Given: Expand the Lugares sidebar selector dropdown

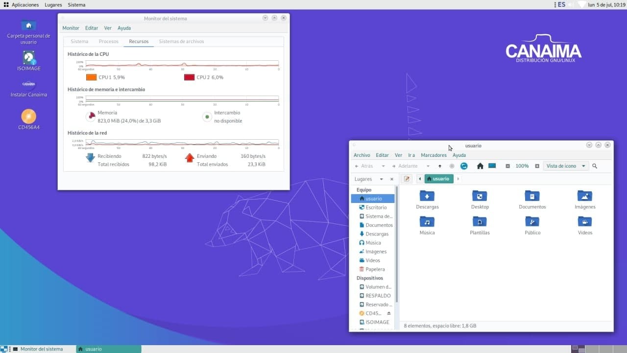Looking at the screenshot, I should 381,179.
